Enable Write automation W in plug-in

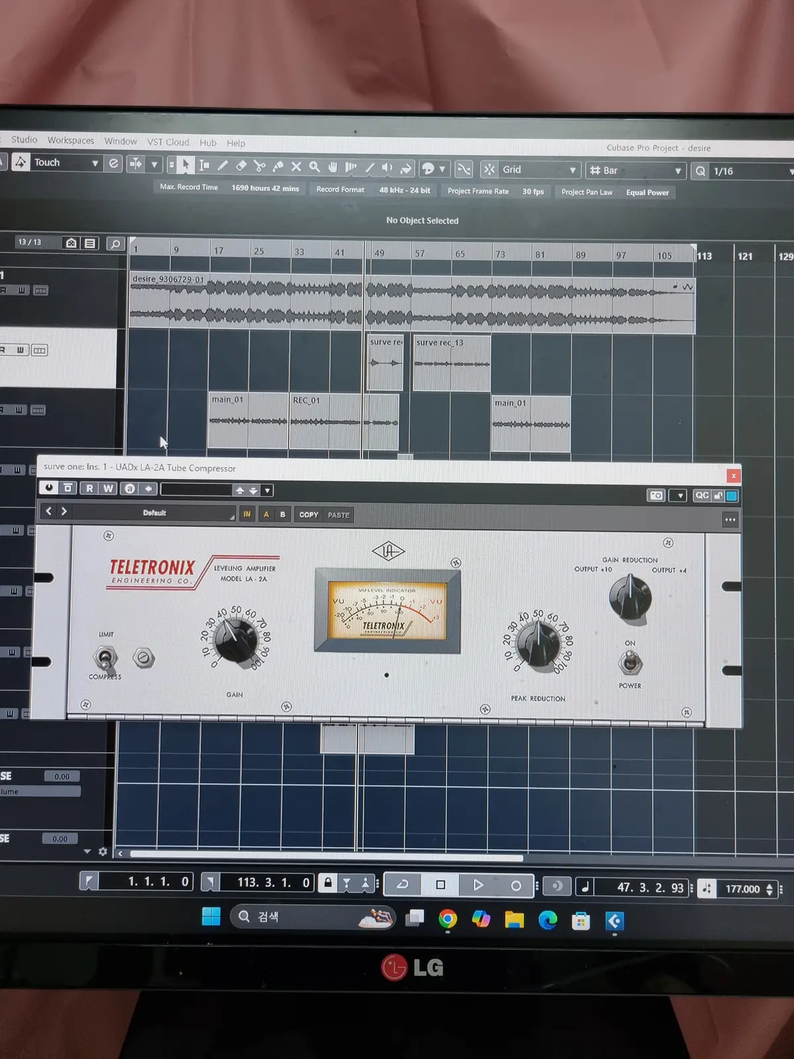(x=108, y=488)
